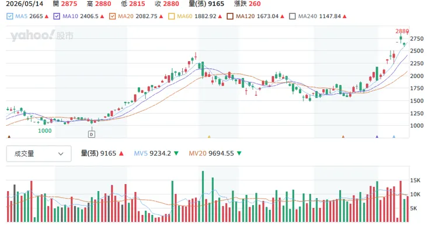The width and height of the screenshot is (432, 226).
Task: Enable the MA60 moving average checkbox
Action: [x=172, y=16]
